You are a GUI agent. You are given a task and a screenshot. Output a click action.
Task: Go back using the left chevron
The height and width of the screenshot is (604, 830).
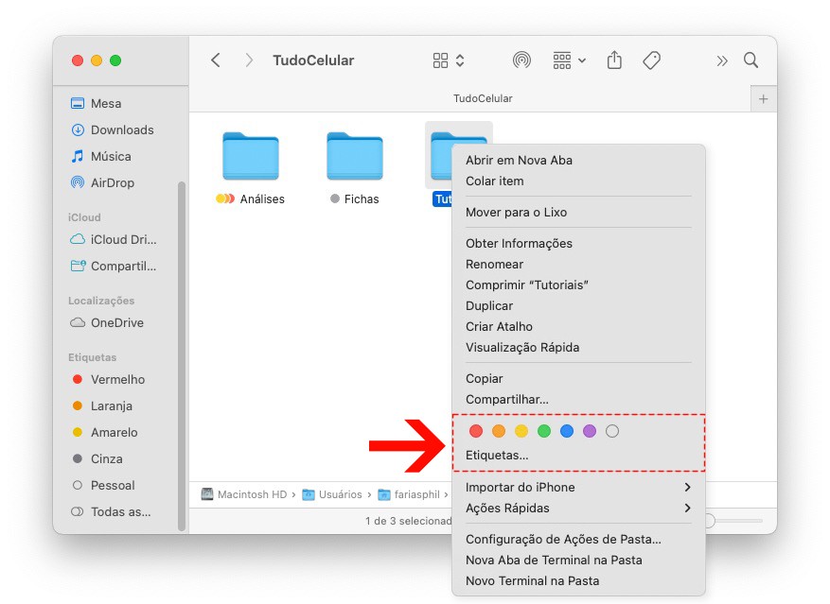pyautogui.click(x=216, y=60)
